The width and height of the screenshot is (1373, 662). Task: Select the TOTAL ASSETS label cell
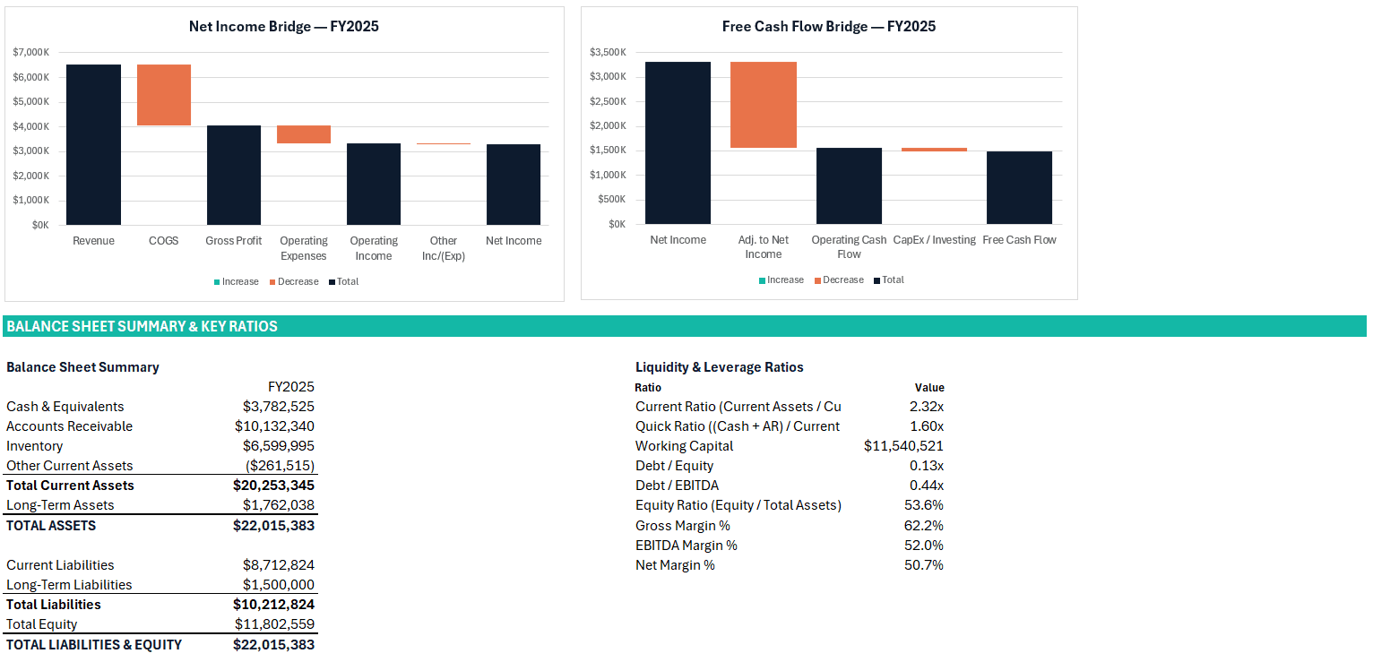51,526
